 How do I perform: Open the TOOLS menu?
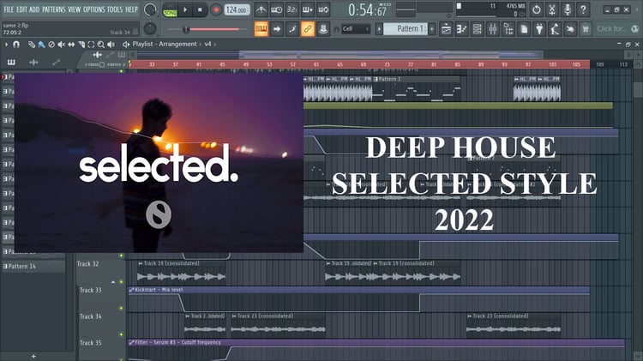tap(114, 9)
